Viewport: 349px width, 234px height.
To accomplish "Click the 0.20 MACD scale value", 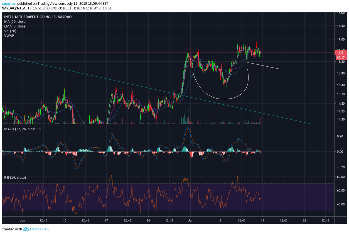I will pos(340,136).
